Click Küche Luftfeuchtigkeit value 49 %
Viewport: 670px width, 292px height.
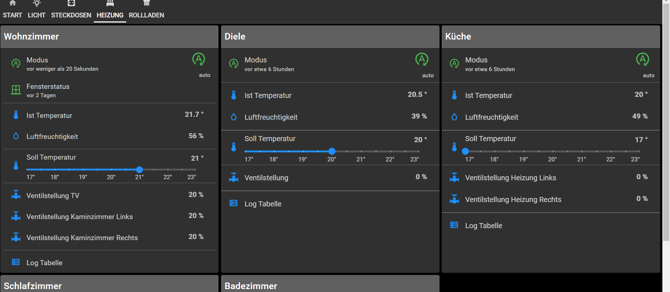tap(640, 116)
